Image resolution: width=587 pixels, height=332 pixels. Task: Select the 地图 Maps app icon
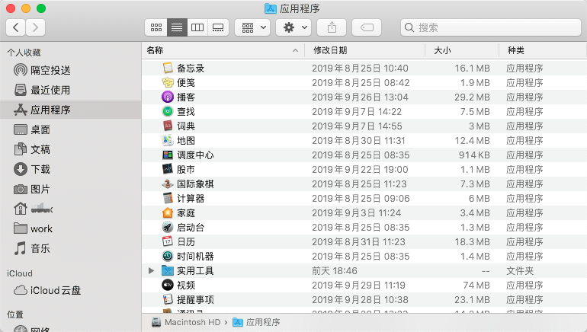click(x=168, y=140)
